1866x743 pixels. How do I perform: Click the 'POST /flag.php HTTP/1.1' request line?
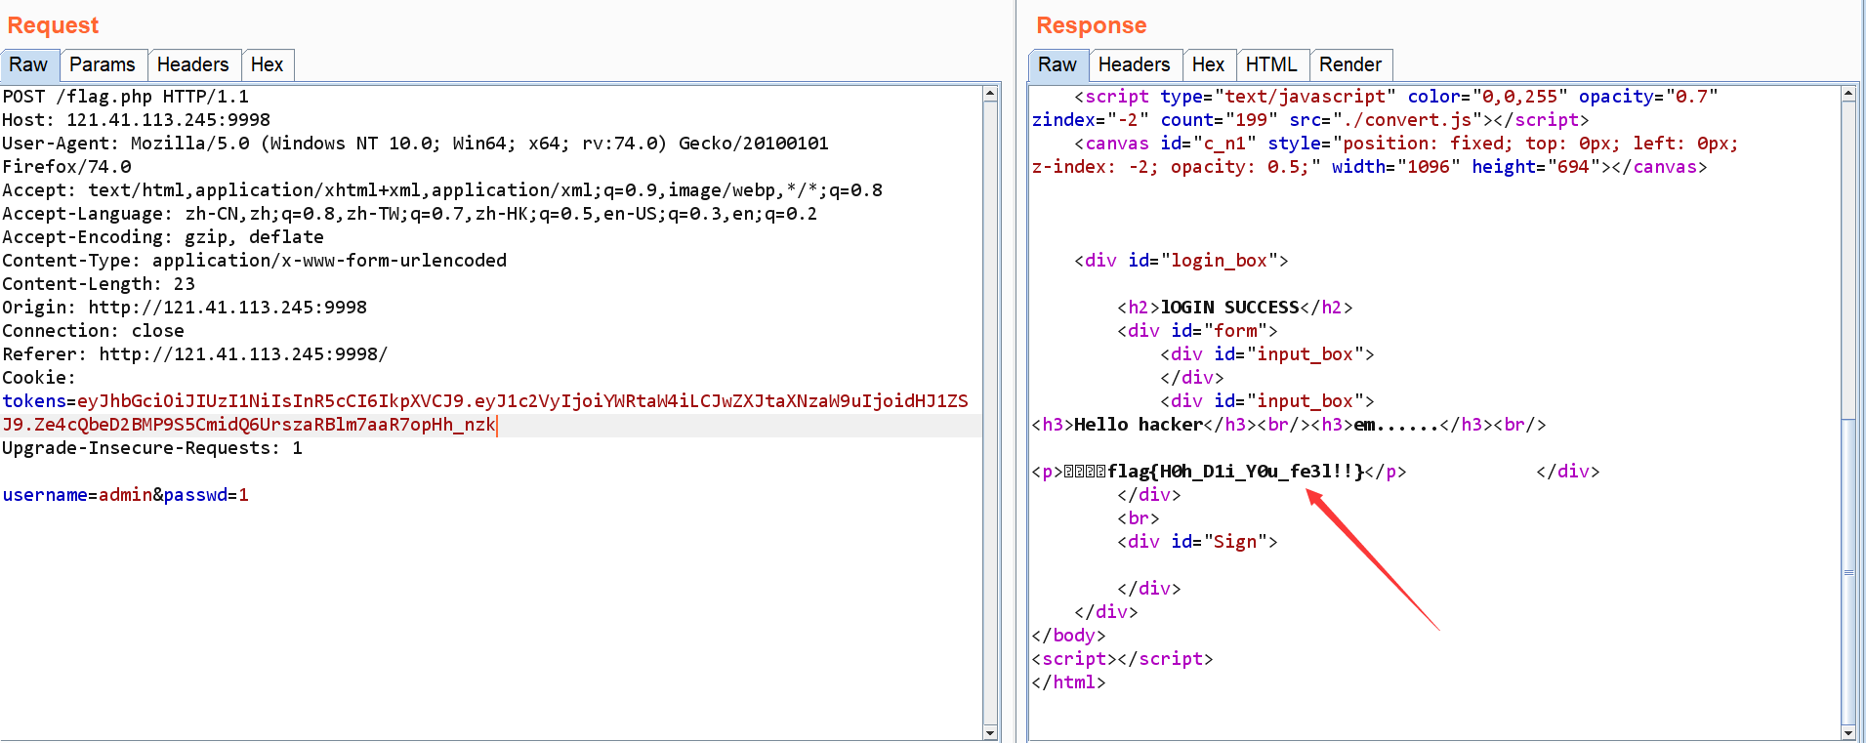[126, 97]
